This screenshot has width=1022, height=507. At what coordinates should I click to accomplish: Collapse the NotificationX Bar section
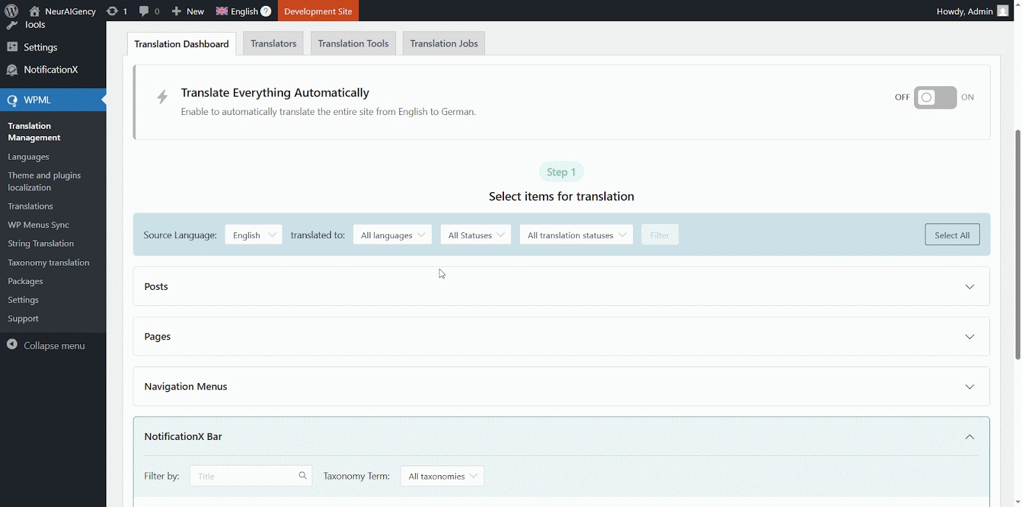click(970, 437)
